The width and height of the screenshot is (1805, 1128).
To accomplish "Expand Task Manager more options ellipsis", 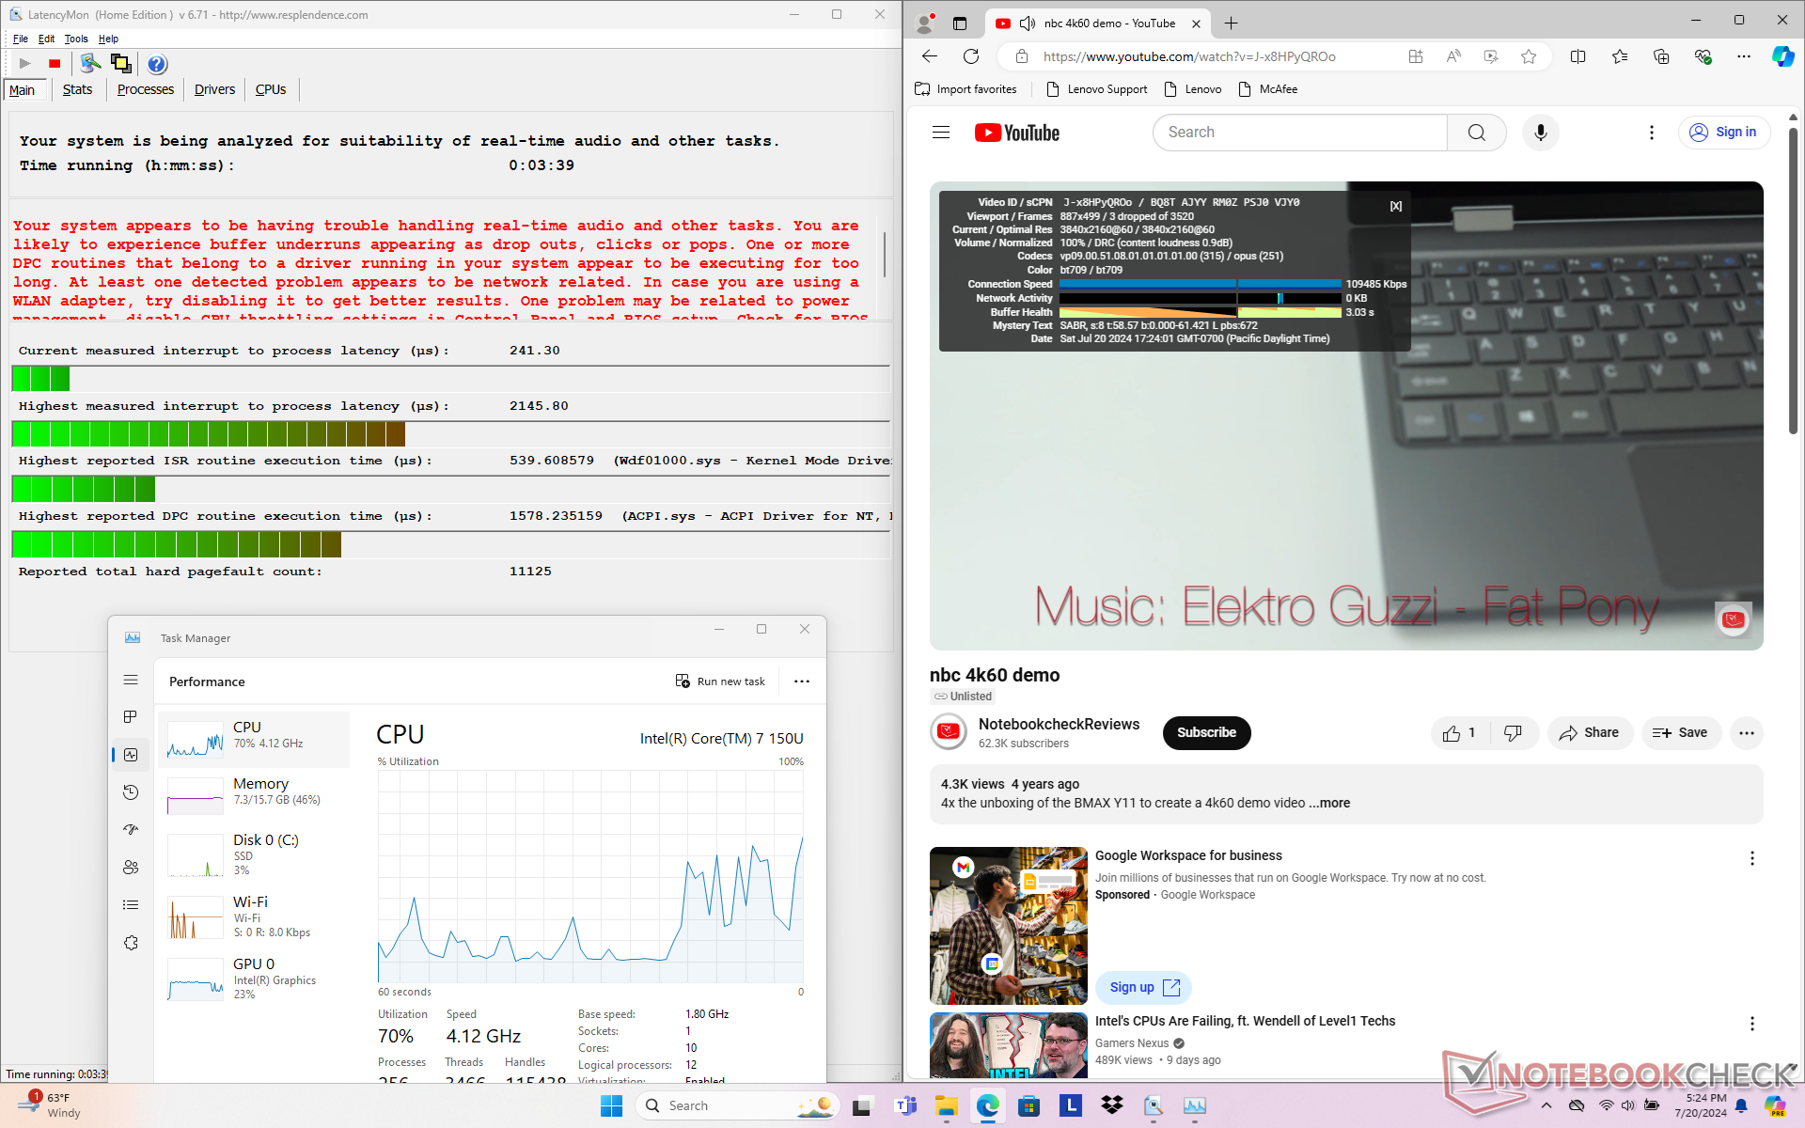I will (x=802, y=681).
